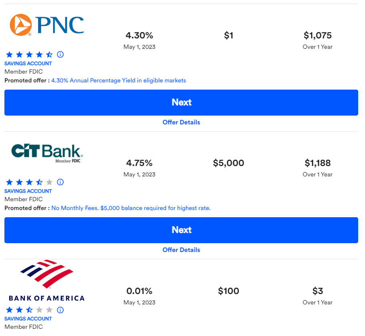Click SAVINGS ACCOUNT label under CIT Bank
Viewport: 365px width, 336px height.
[28, 191]
